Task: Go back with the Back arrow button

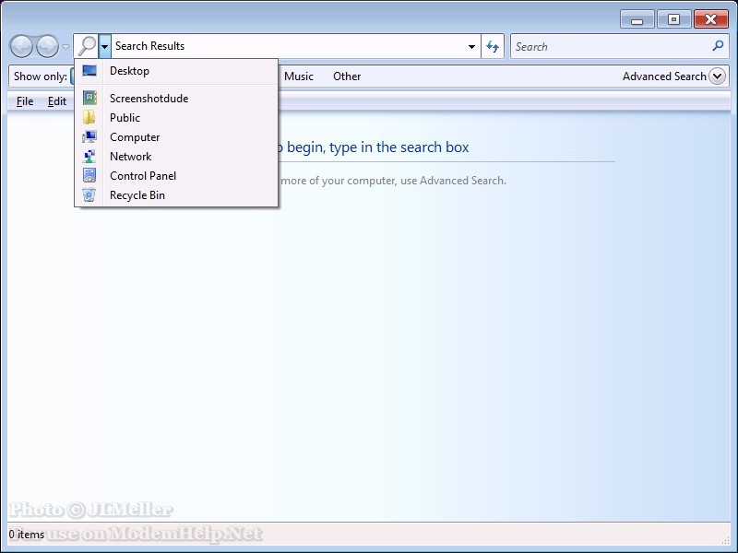Action: 21,46
